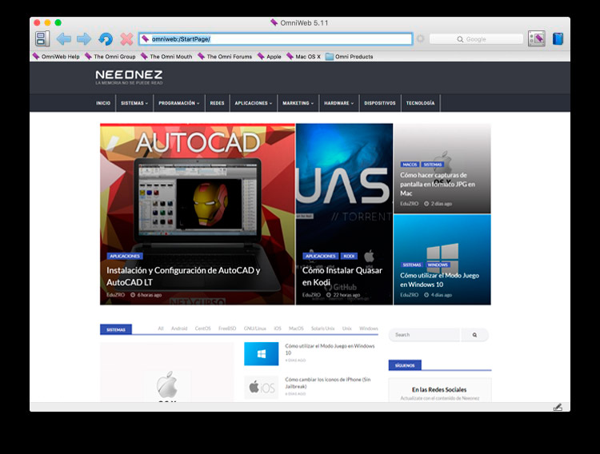Select the omniweb:/StartPage/ address field
Image resolution: width=600 pixels, height=454 pixels.
coord(275,39)
